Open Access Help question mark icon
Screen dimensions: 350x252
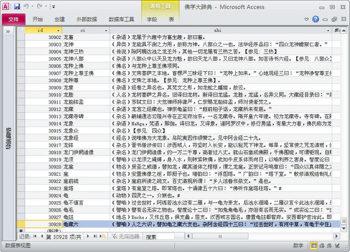tap(315, 19)
